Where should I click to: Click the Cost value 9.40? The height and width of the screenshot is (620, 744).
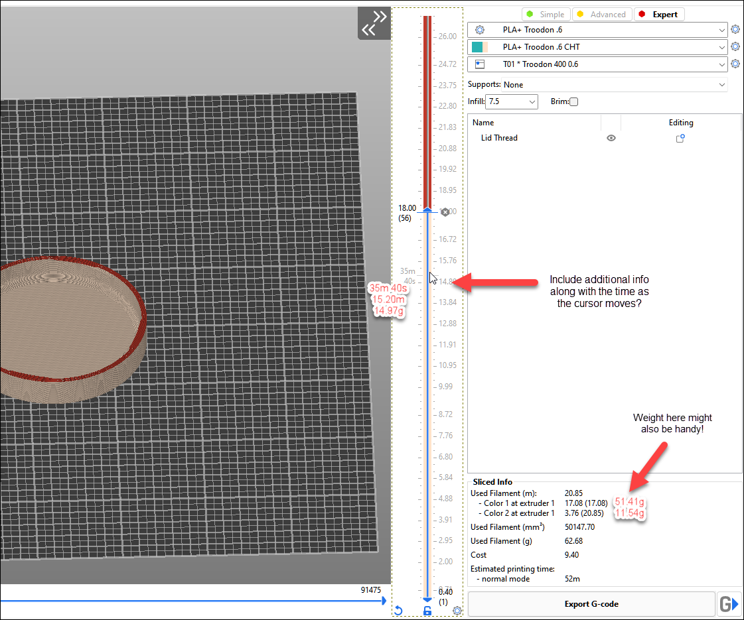tap(571, 554)
